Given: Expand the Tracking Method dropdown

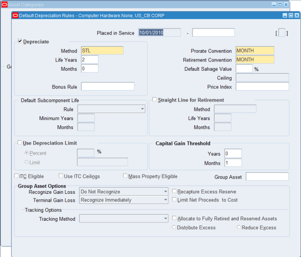Looking at the screenshot, I should pyautogui.click(x=165, y=219).
